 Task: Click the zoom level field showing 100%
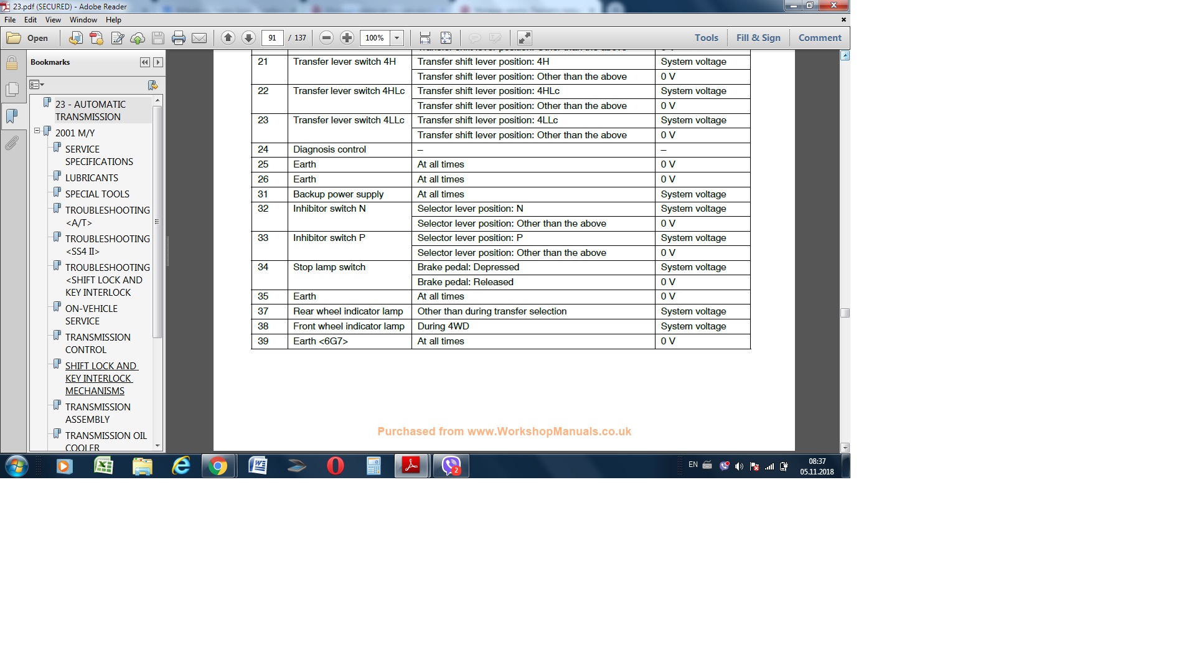tap(375, 38)
